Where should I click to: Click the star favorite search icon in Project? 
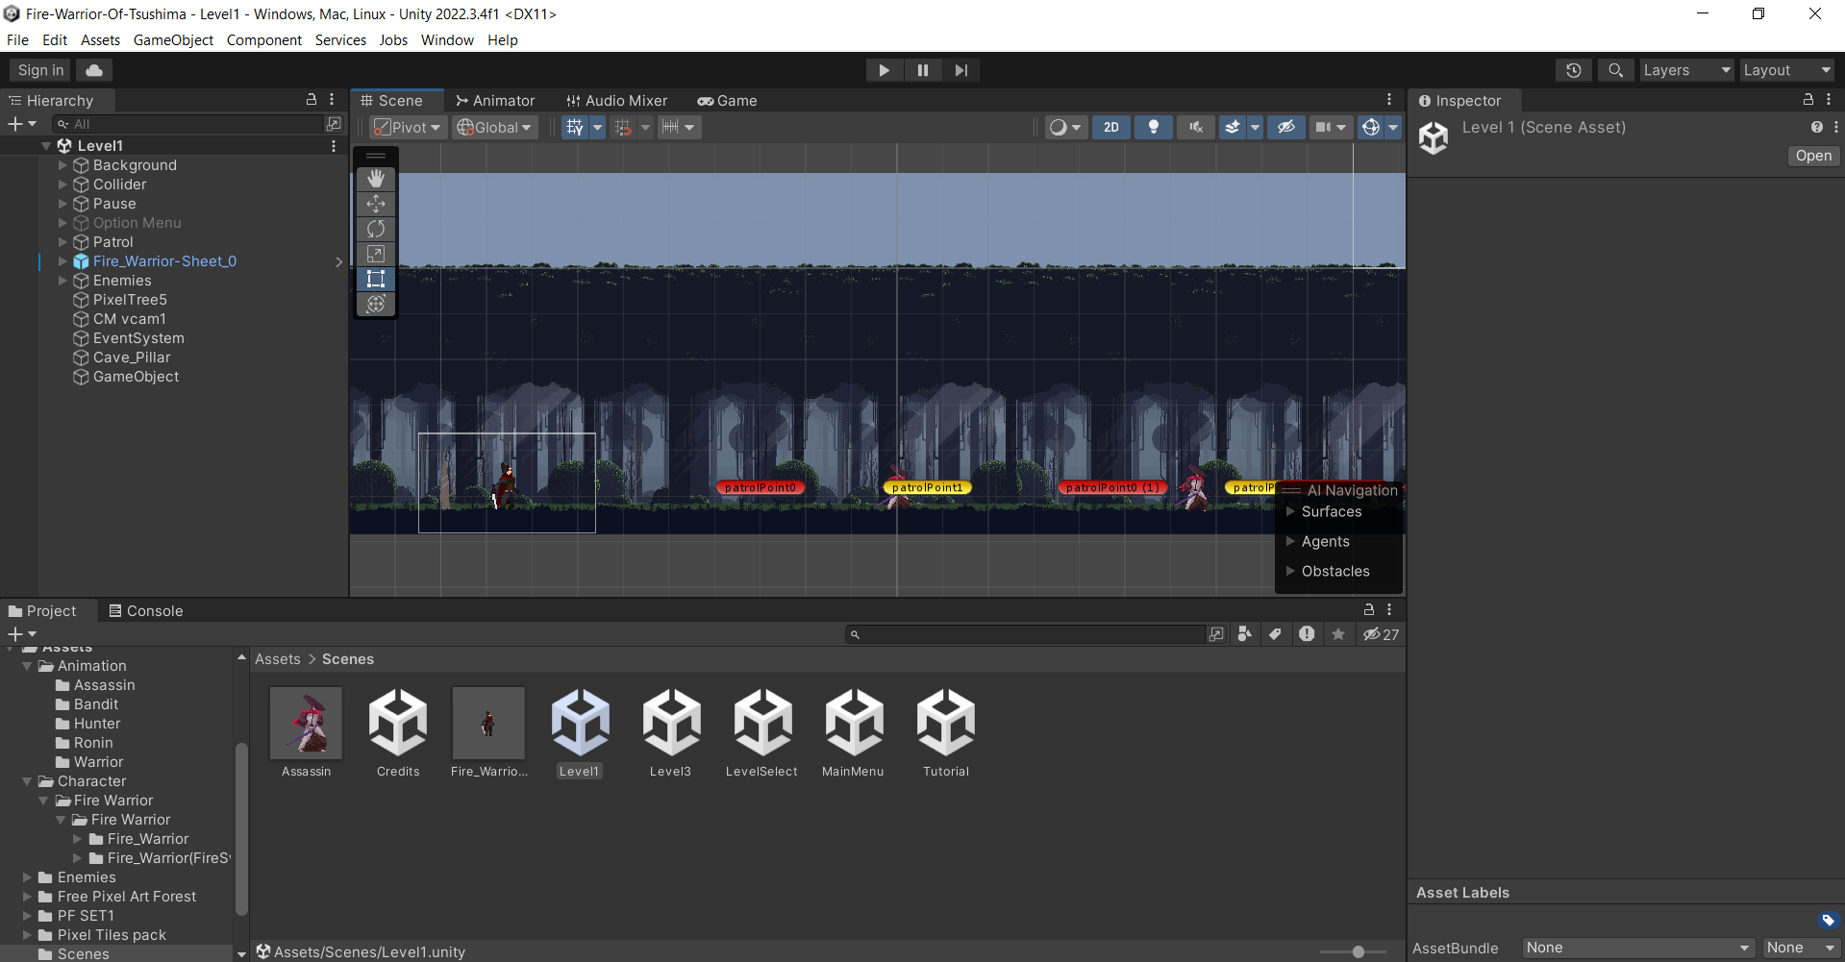[x=1337, y=634]
